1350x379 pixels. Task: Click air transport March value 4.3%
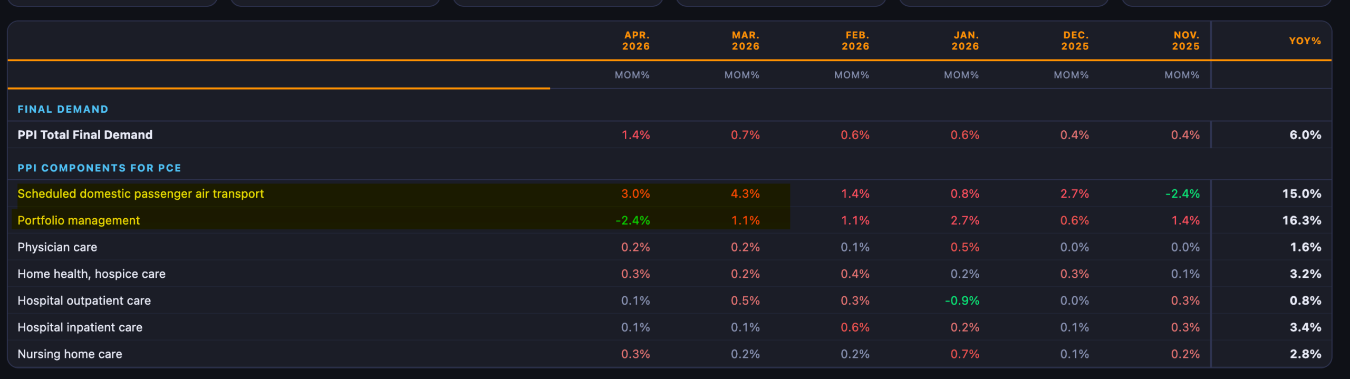click(x=745, y=194)
